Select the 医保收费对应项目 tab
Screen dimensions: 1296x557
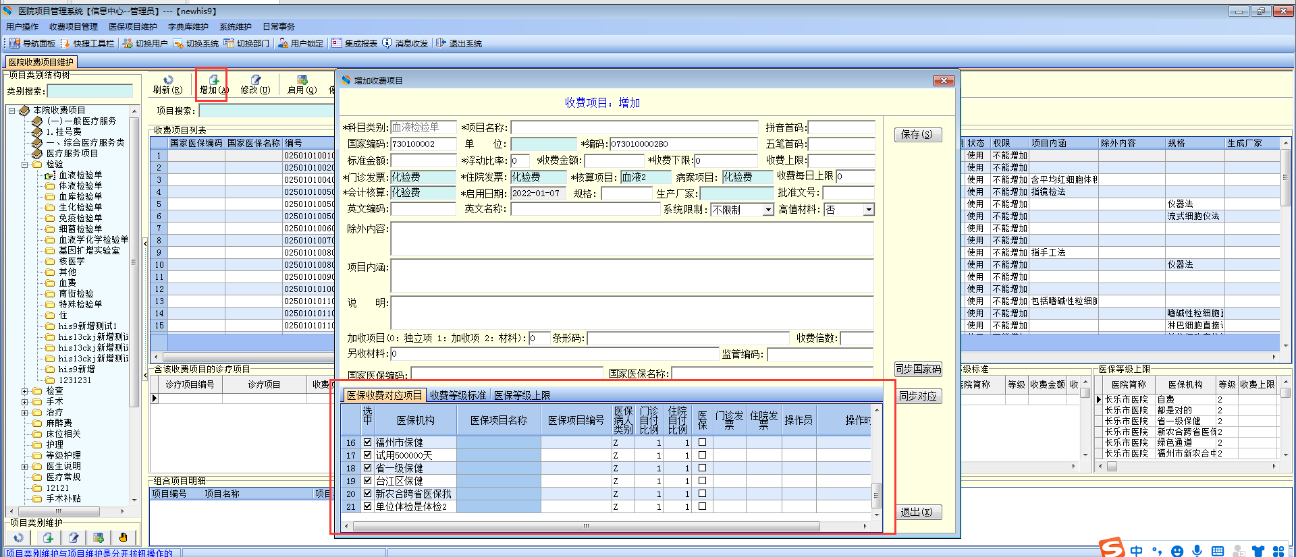[385, 395]
